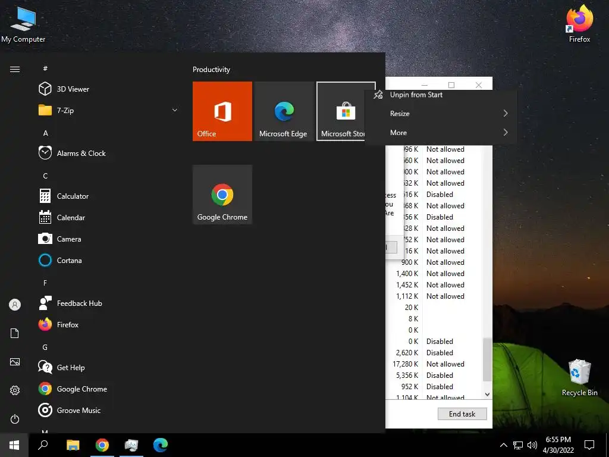Jump using the # header
This screenshot has height=457, width=609.
coord(45,68)
